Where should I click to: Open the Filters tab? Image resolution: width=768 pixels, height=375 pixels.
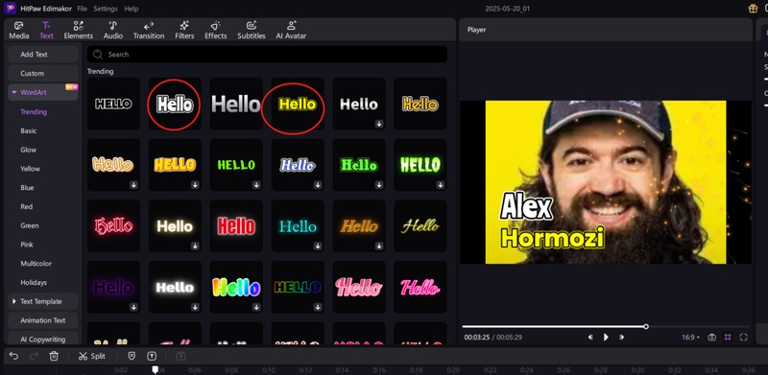coord(184,31)
